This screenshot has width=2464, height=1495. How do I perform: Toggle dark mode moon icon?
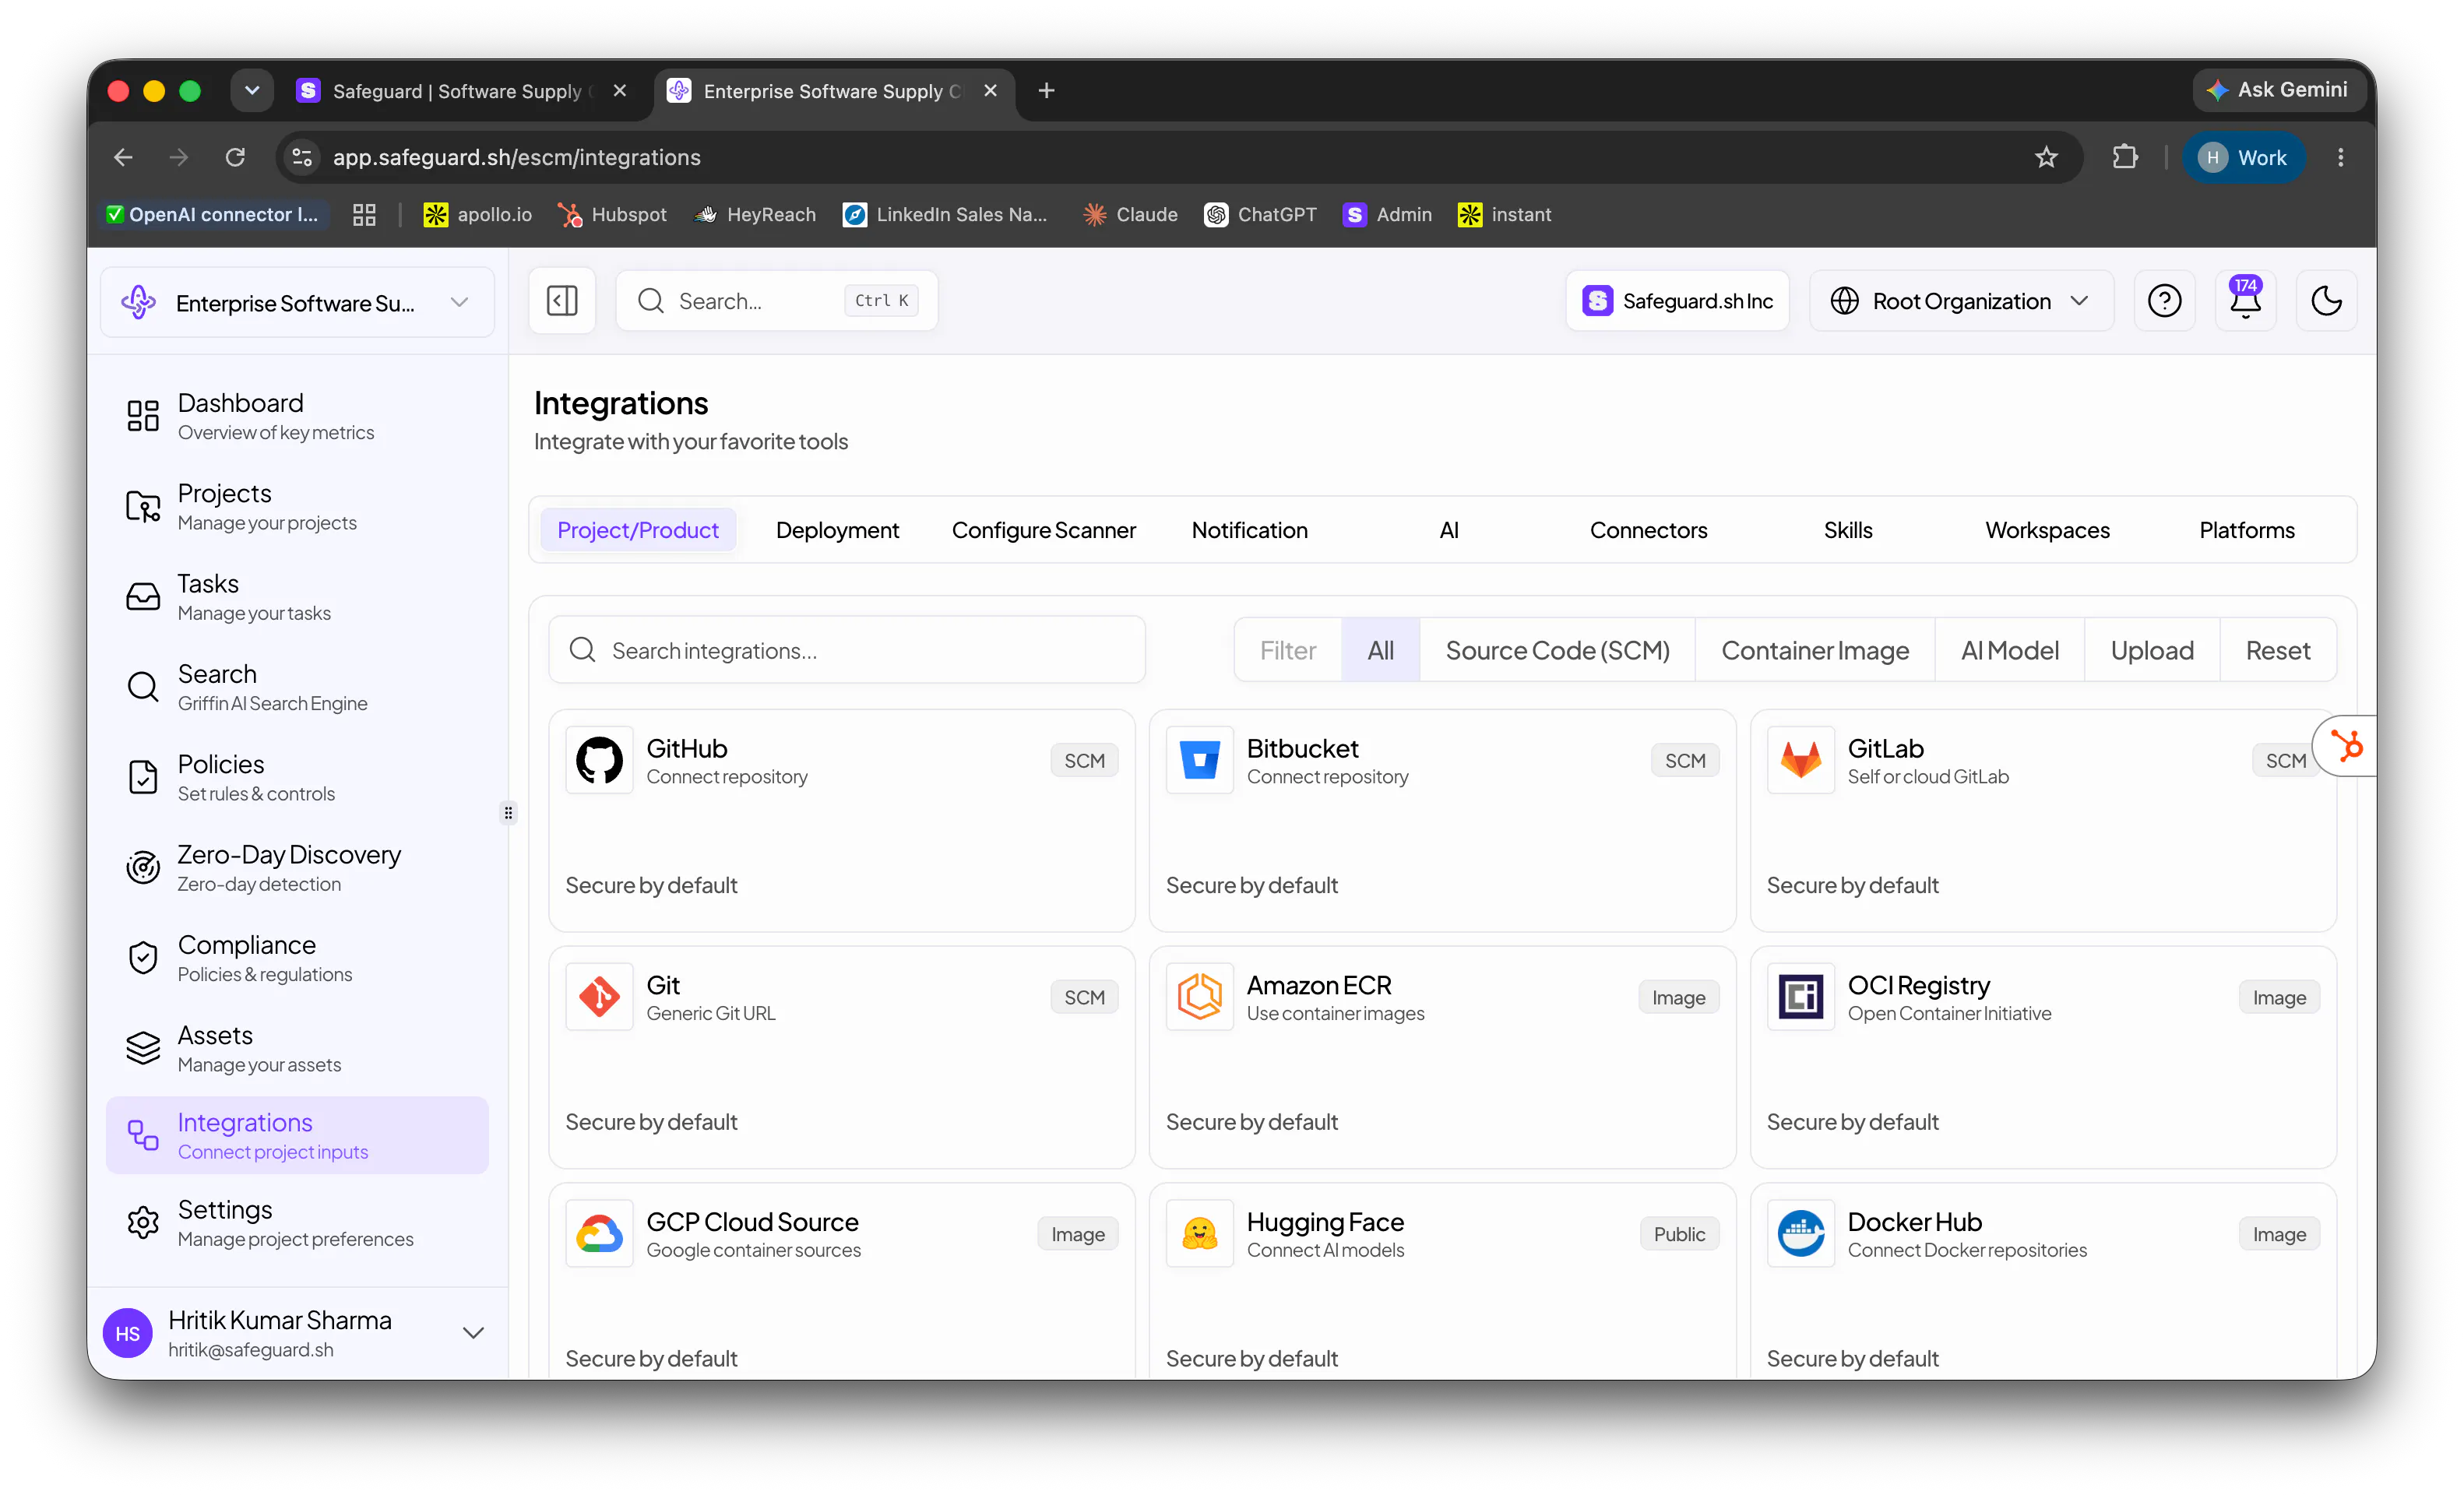(2326, 300)
